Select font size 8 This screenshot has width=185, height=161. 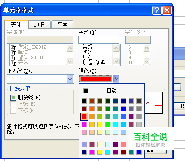(129, 52)
